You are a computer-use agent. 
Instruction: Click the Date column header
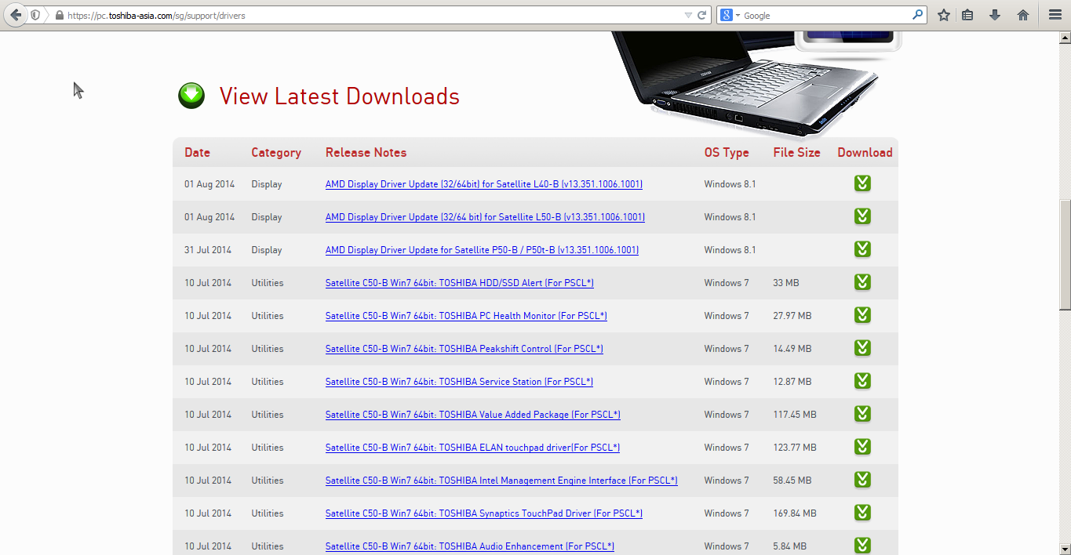197,153
